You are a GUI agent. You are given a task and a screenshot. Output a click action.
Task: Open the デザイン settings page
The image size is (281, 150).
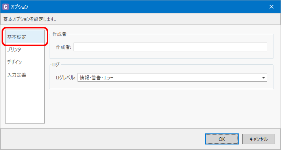point(25,62)
